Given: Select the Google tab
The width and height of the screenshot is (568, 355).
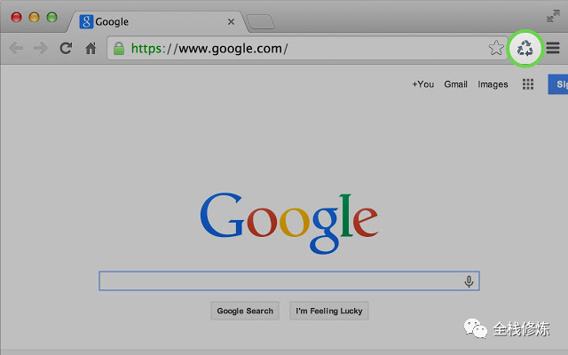Looking at the screenshot, I should click(x=142, y=21).
